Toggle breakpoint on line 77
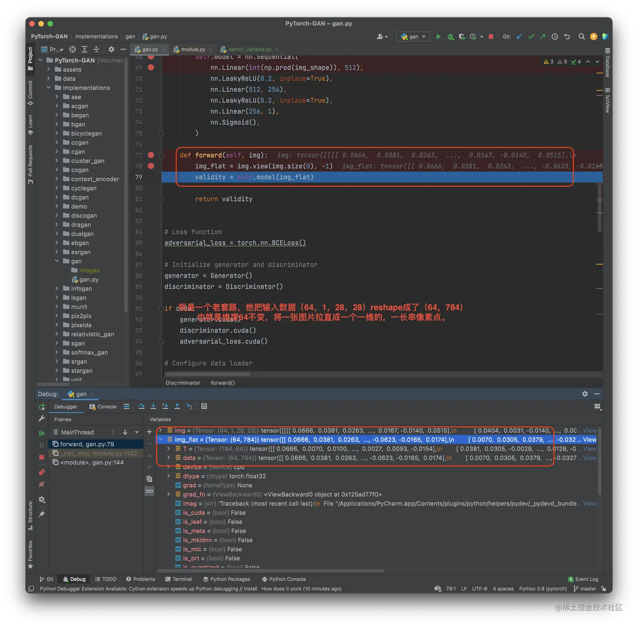The image size is (638, 627). (x=151, y=155)
